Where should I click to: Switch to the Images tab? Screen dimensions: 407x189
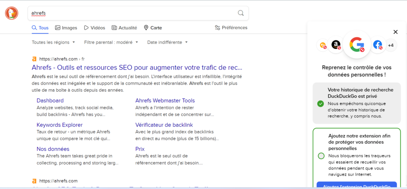coord(66,28)
